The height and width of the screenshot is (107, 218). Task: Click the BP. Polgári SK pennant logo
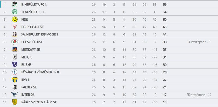tap(15, 27)
